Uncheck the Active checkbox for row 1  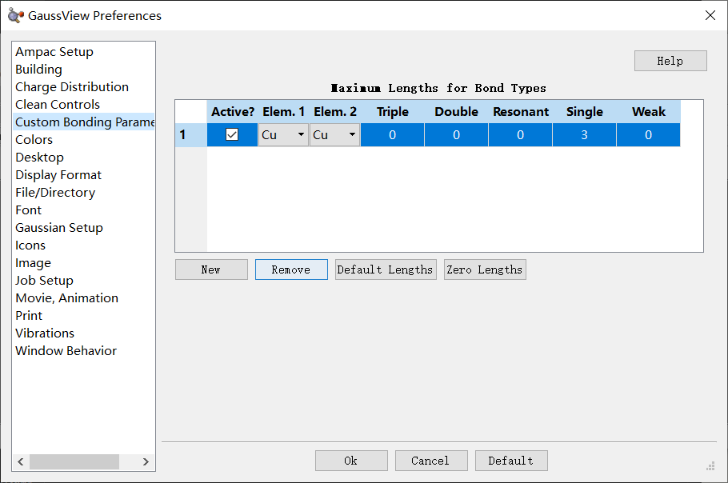(232, 135)
